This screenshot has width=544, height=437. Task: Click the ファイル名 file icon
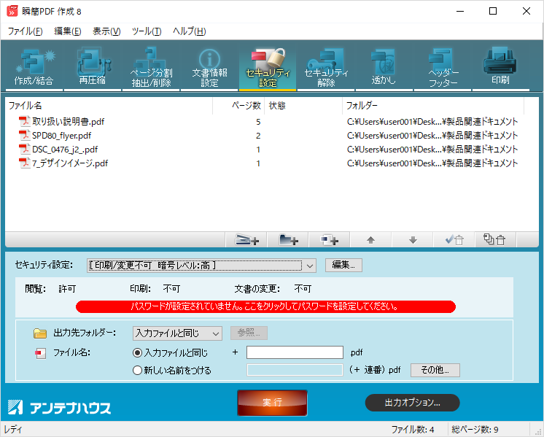click(40, 353)
